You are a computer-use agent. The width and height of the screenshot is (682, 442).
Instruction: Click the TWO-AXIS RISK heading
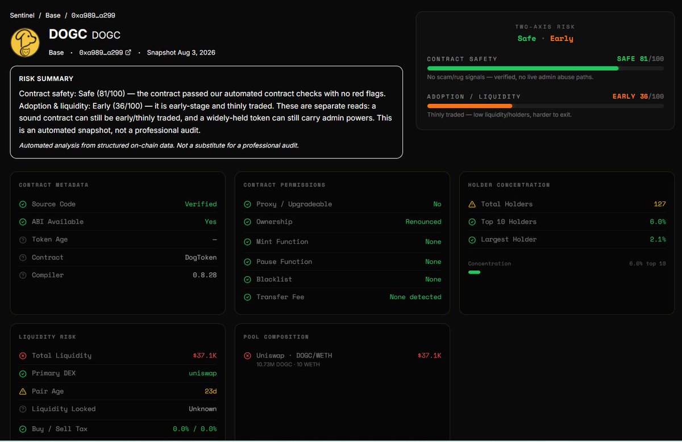tap(545, 27)
